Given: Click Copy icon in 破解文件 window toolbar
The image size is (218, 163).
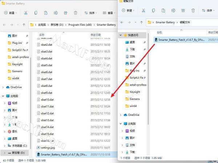Looking at the screenshot, I should point(153,11).
